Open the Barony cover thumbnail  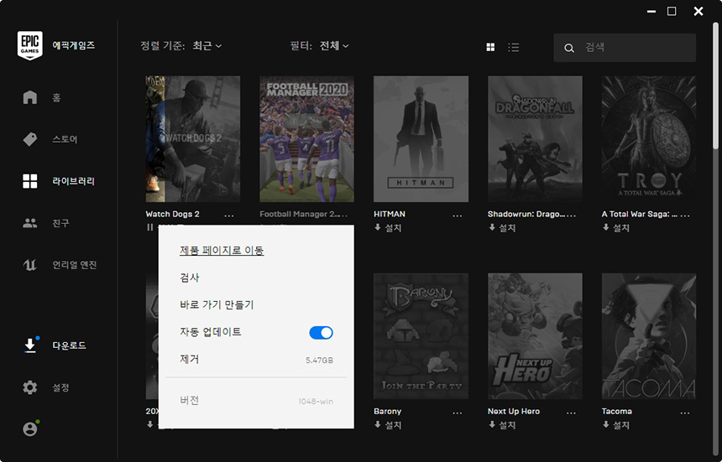(421, 336)
